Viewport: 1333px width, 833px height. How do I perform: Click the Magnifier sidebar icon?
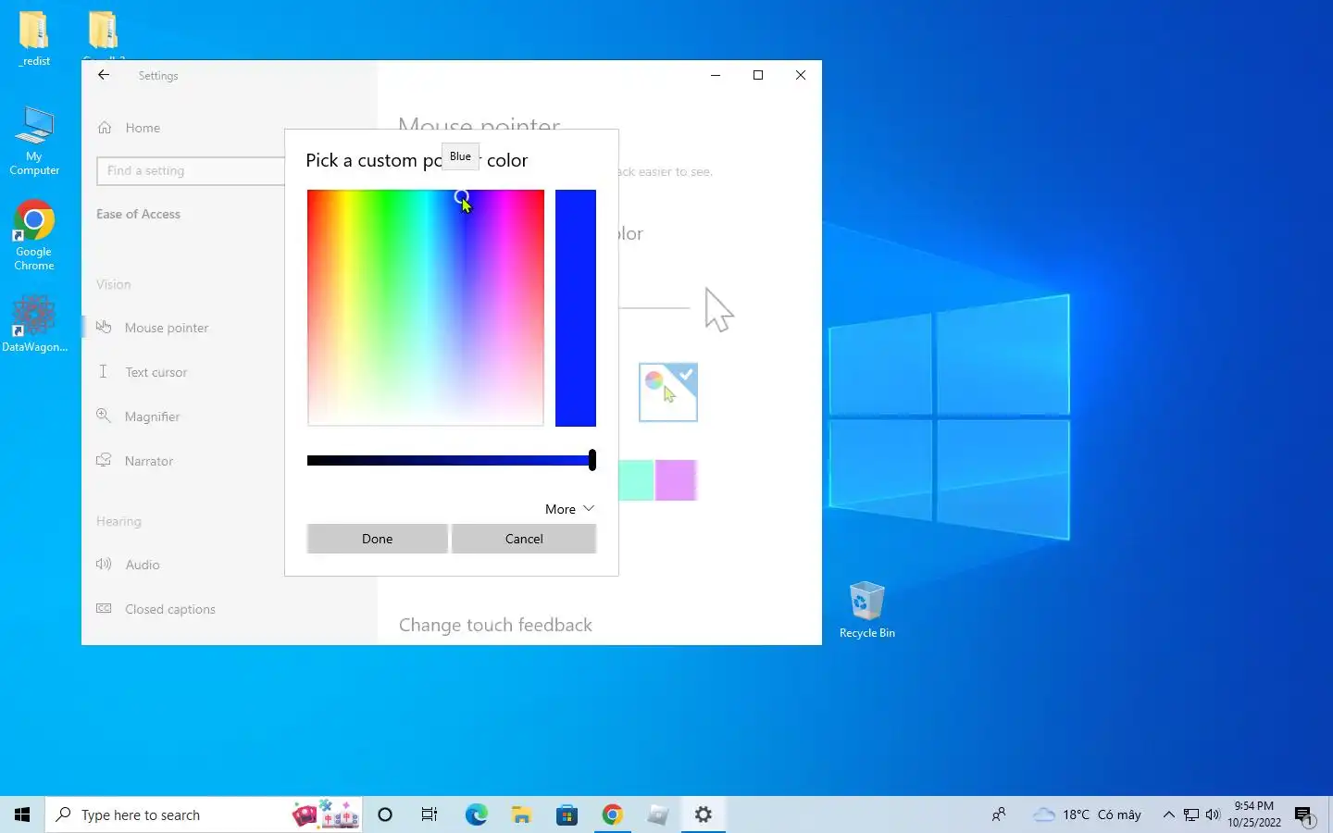coord(104,416)
